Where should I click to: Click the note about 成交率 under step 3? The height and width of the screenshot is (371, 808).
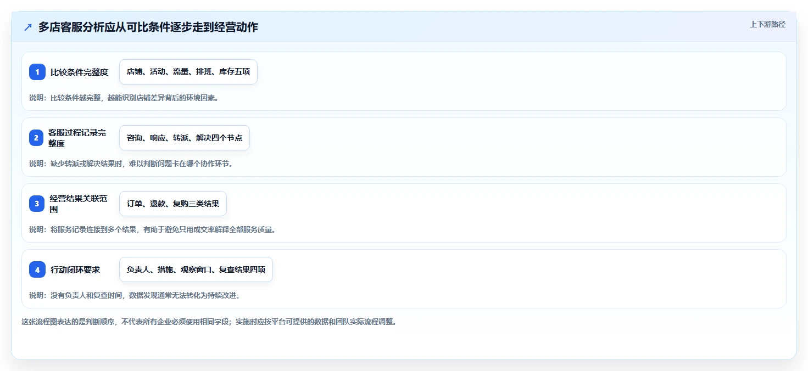pyautogui.click(x=153, y=229)
